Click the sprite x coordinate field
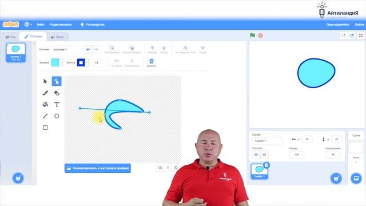 pyautogui.click(x=307, y=139)
